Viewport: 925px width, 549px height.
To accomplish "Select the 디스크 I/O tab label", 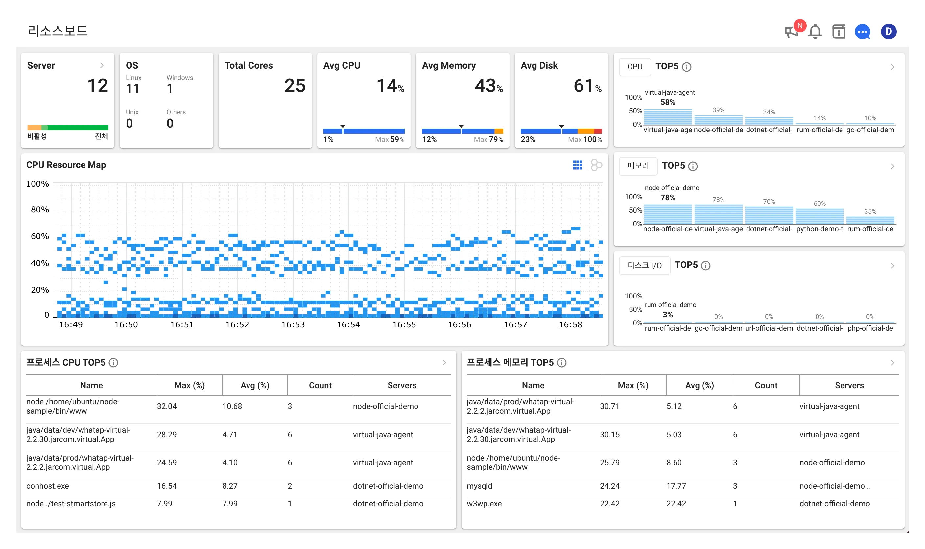I will pos(644,266).
